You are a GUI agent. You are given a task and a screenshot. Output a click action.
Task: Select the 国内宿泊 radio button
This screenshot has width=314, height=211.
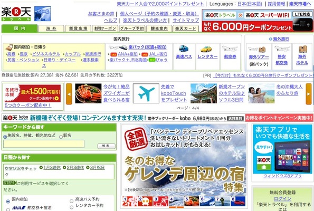click(x=8, y=202)
